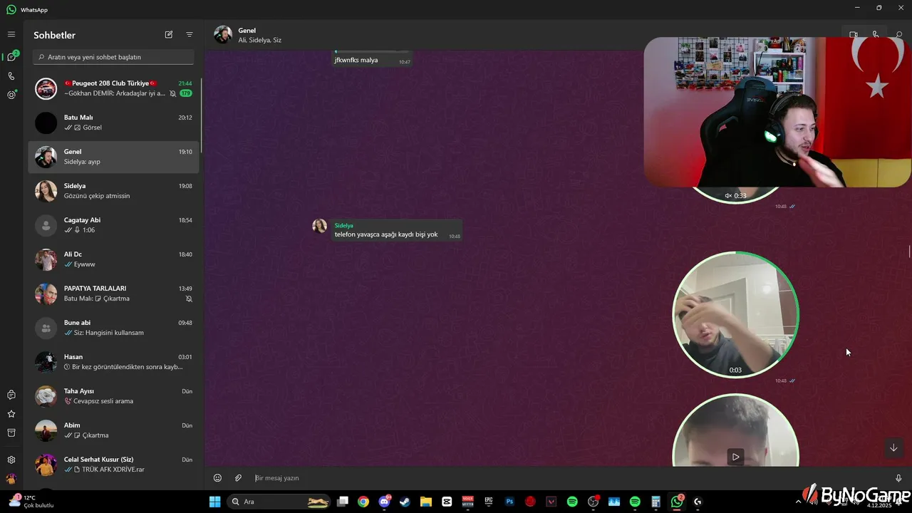
Task: Open the Batu Malı chat
Action: [x=114, y=123]
